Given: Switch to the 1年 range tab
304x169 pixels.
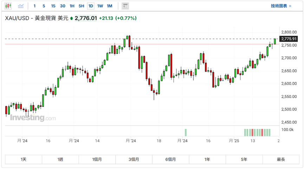Looking at the screenshot, I should click(207, 159).
